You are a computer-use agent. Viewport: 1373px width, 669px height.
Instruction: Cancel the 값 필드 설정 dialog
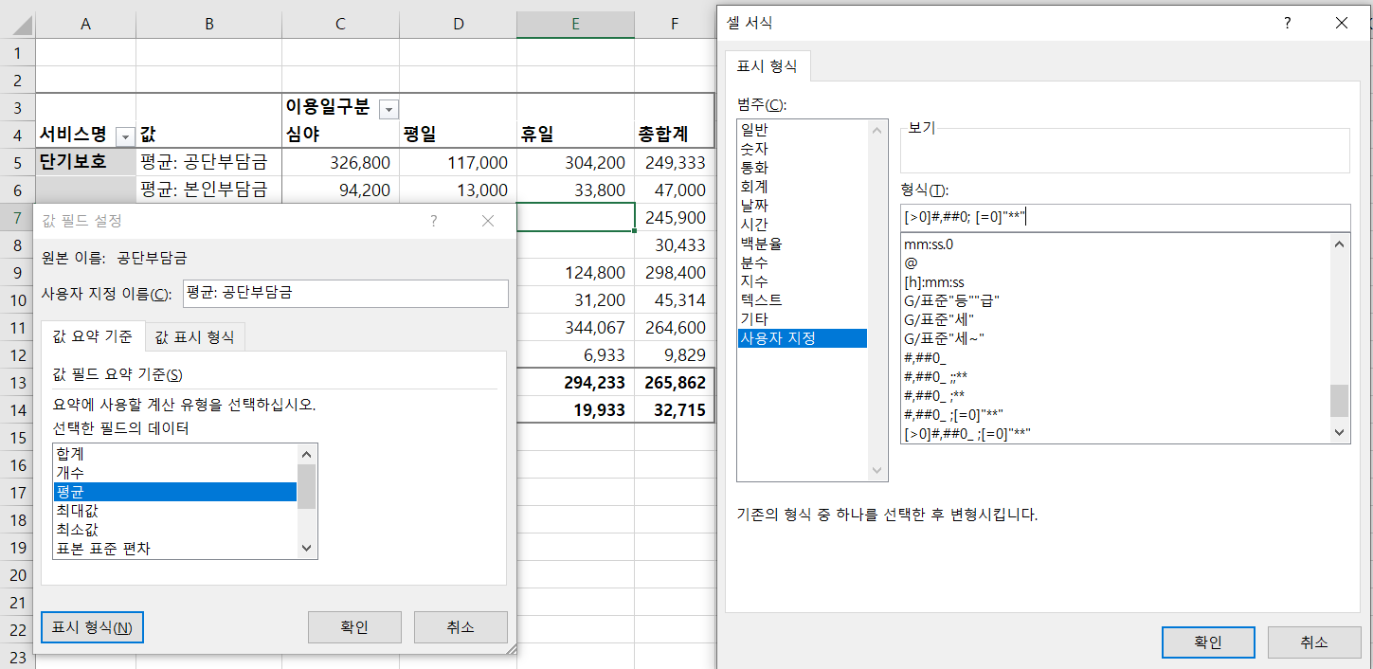(x=460, y=627)
